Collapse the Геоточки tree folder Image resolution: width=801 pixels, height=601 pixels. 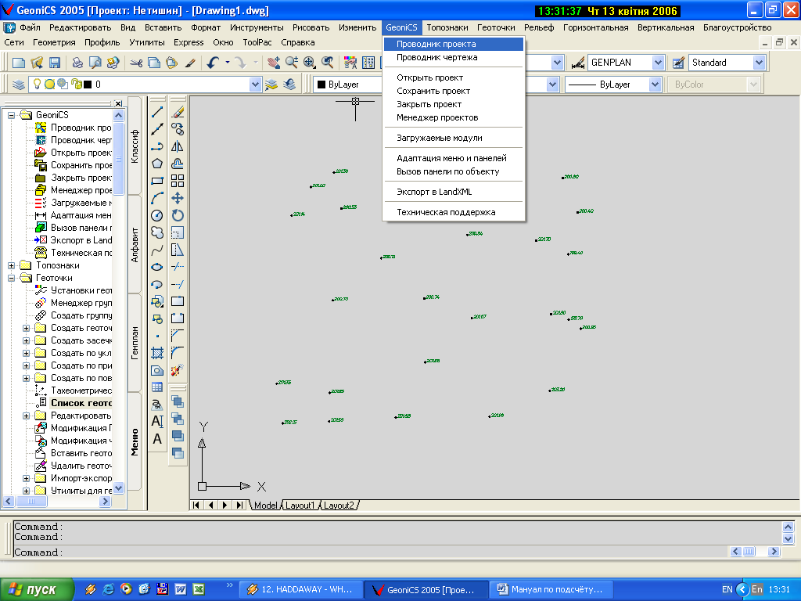11,278
